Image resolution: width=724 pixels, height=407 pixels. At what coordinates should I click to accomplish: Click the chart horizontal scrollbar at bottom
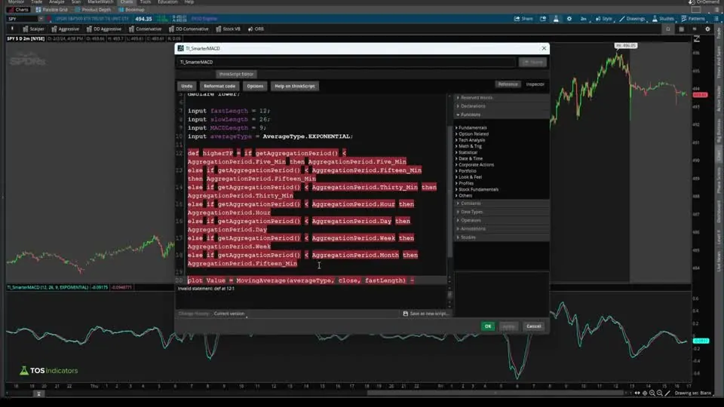pos(494,393)
